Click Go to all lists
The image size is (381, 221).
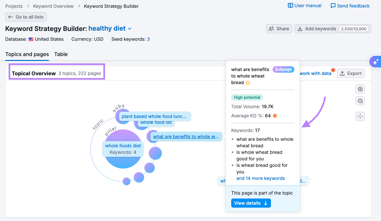[x=26, y=17]
